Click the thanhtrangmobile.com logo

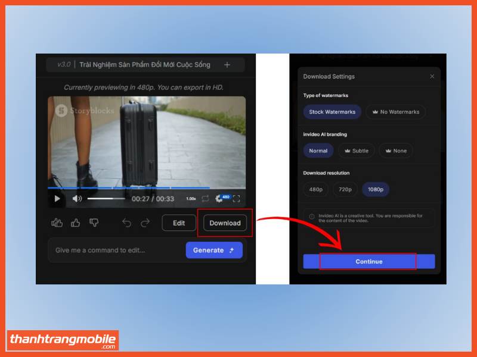[x=63, y=340]
